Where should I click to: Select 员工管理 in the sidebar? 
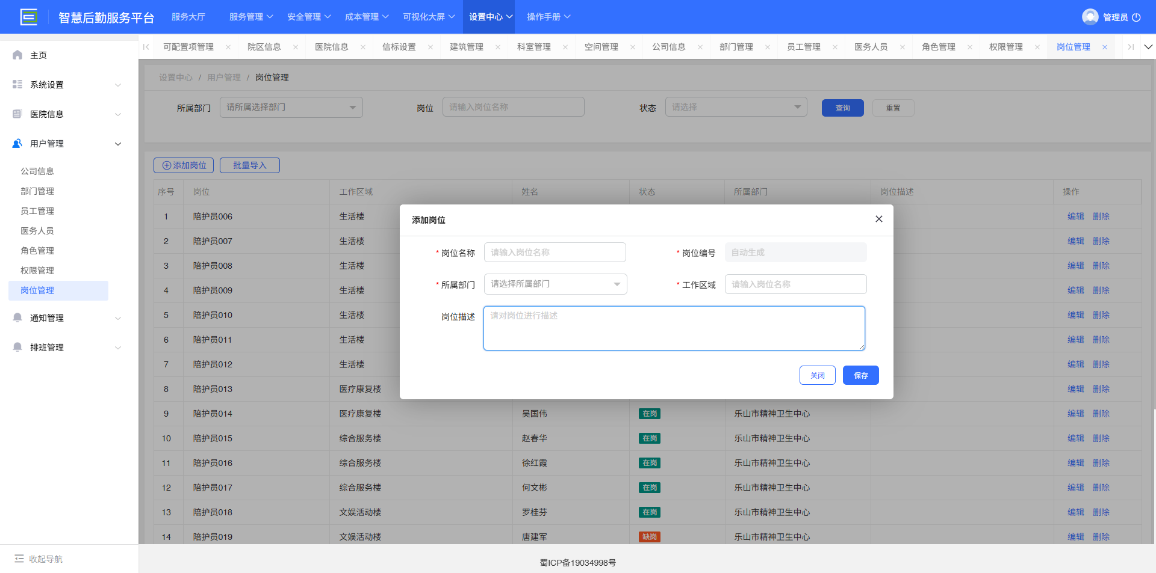click(x=37, y=211)
